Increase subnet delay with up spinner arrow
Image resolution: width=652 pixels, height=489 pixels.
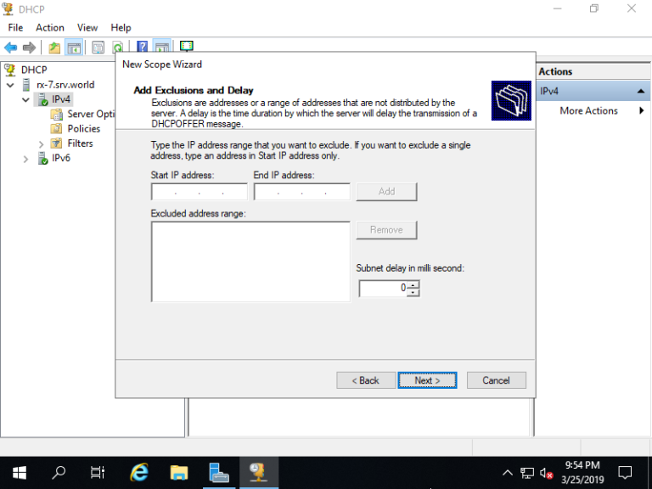(413, 284)
